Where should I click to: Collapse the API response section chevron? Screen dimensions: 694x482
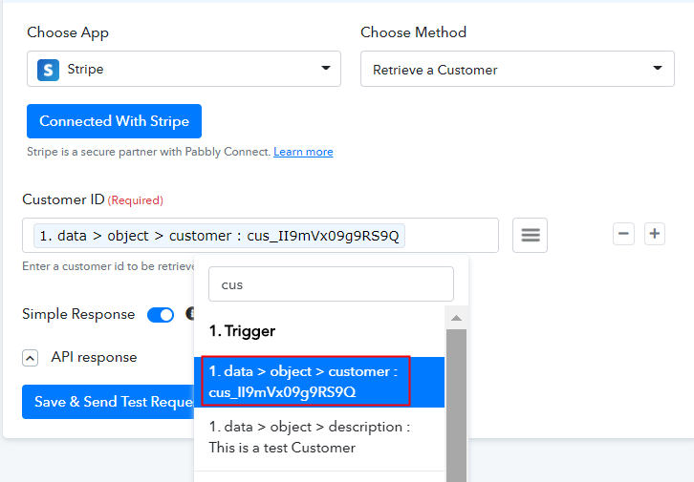point(30,358)
